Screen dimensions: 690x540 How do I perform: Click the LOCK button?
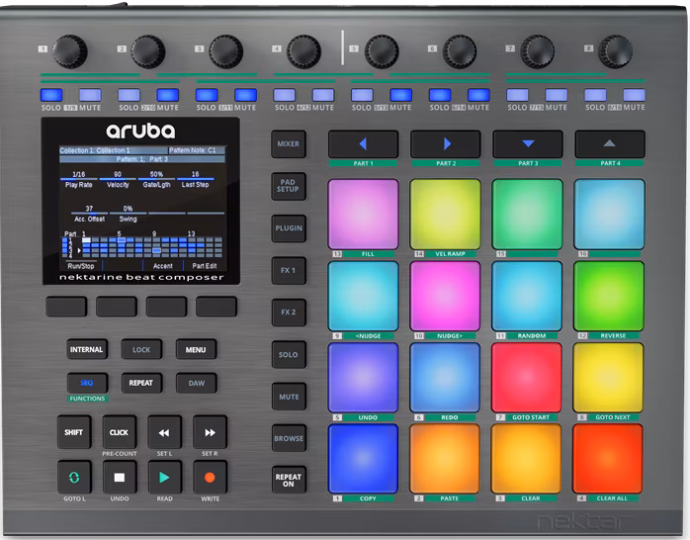141,349
